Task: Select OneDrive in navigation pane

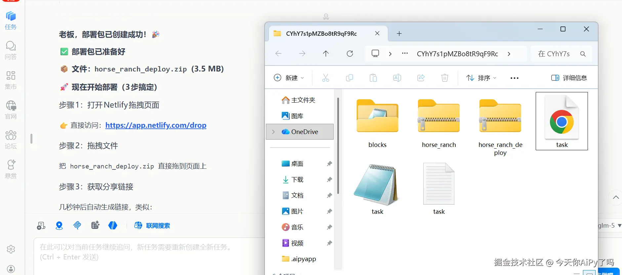Action: coord(300,132)
